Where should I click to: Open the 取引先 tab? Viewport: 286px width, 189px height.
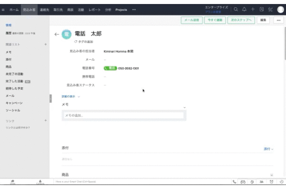[58, 10]
